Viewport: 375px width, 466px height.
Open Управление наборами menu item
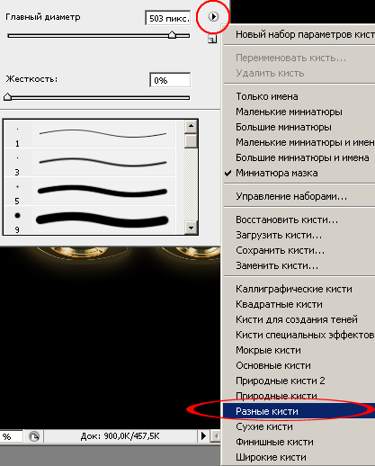point(299,196)
